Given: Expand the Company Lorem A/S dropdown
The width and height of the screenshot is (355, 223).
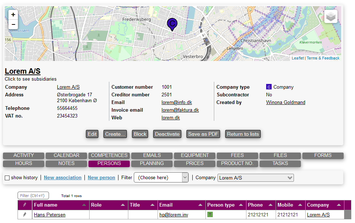Looking at the screenshot, I should pyautogui.click(x=255, y=178).
